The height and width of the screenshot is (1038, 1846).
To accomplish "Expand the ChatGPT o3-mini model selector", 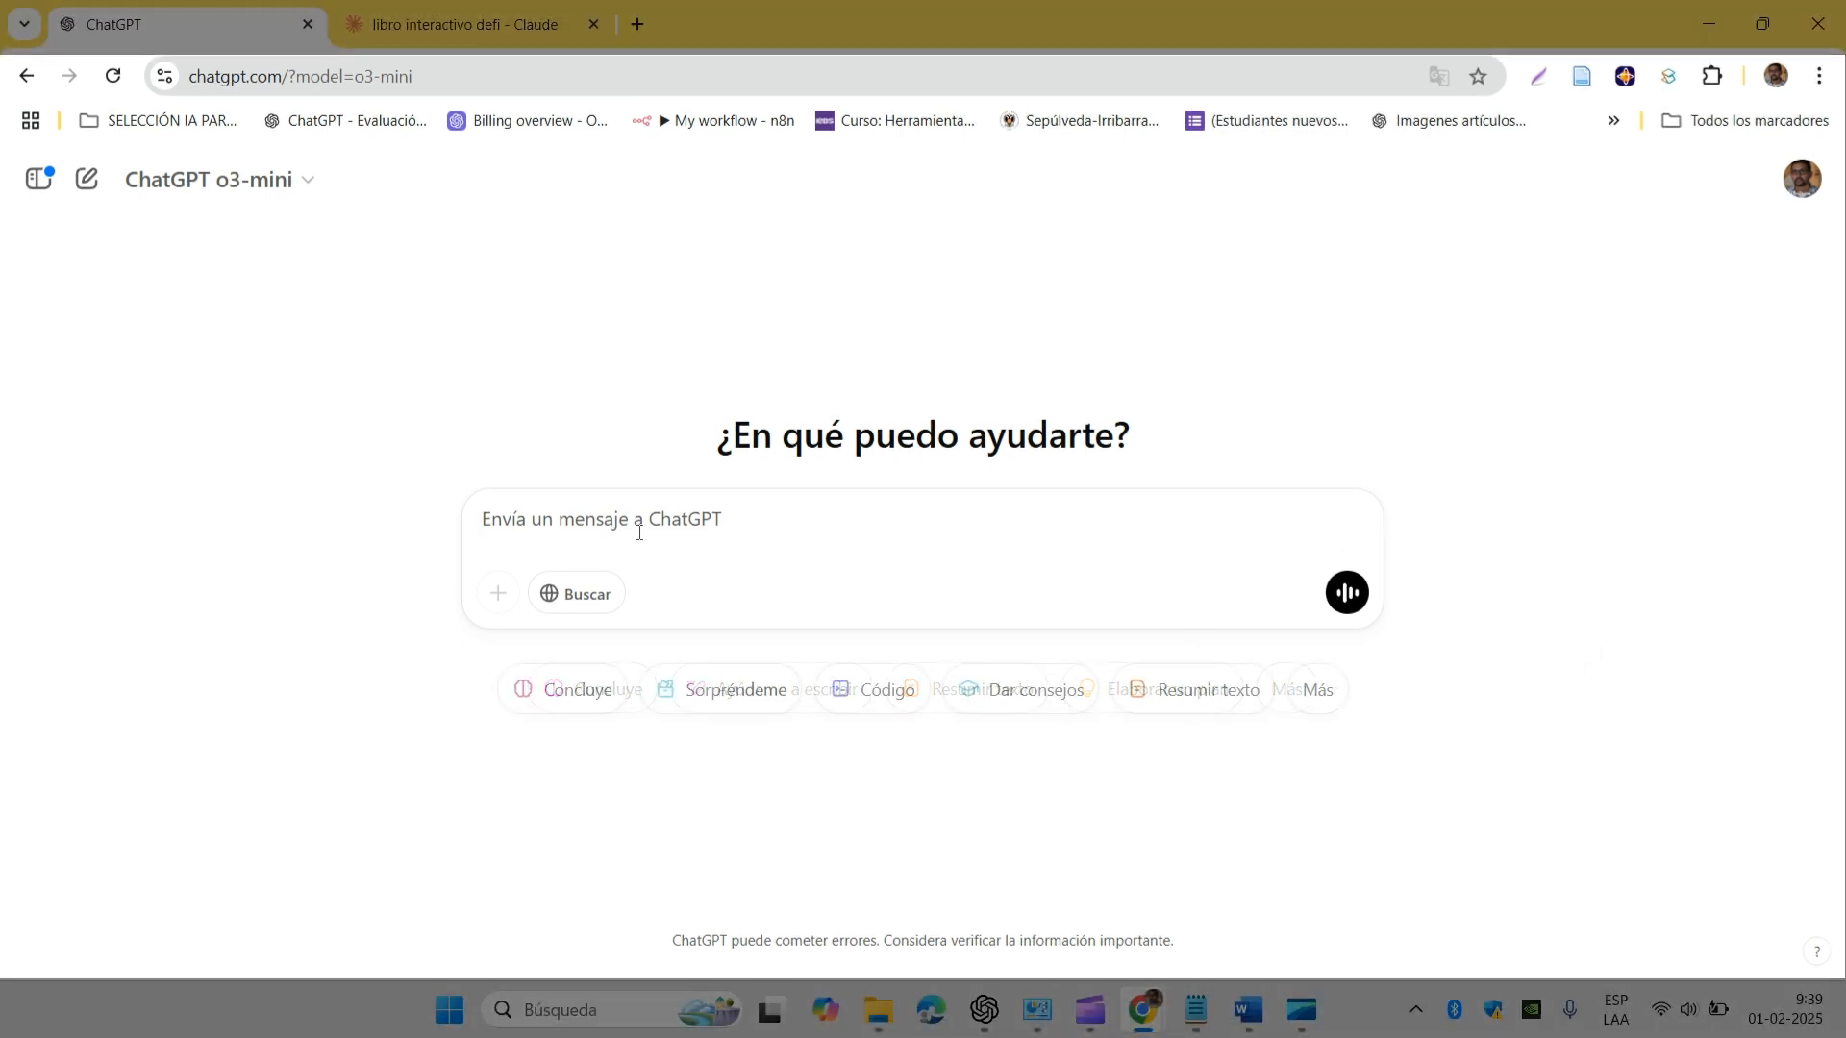I will (x=220, y=180).
